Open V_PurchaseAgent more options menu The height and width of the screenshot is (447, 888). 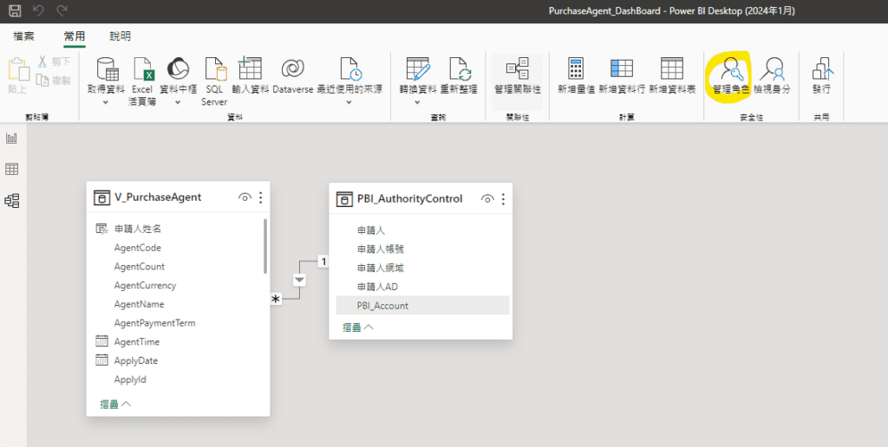(260, 198)
